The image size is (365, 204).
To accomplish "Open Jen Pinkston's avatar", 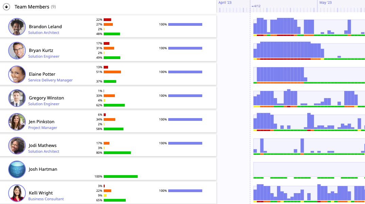I will click(x=17, y=122).
